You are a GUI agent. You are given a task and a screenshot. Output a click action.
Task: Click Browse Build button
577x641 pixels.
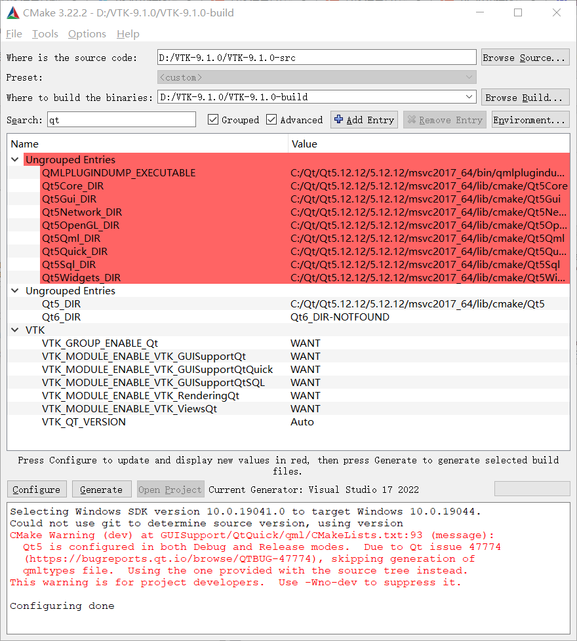(x=525, y=96)
